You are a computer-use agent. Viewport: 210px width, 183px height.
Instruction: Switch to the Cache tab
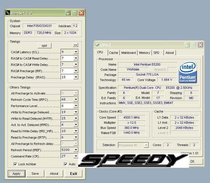[x=113, y=53]
